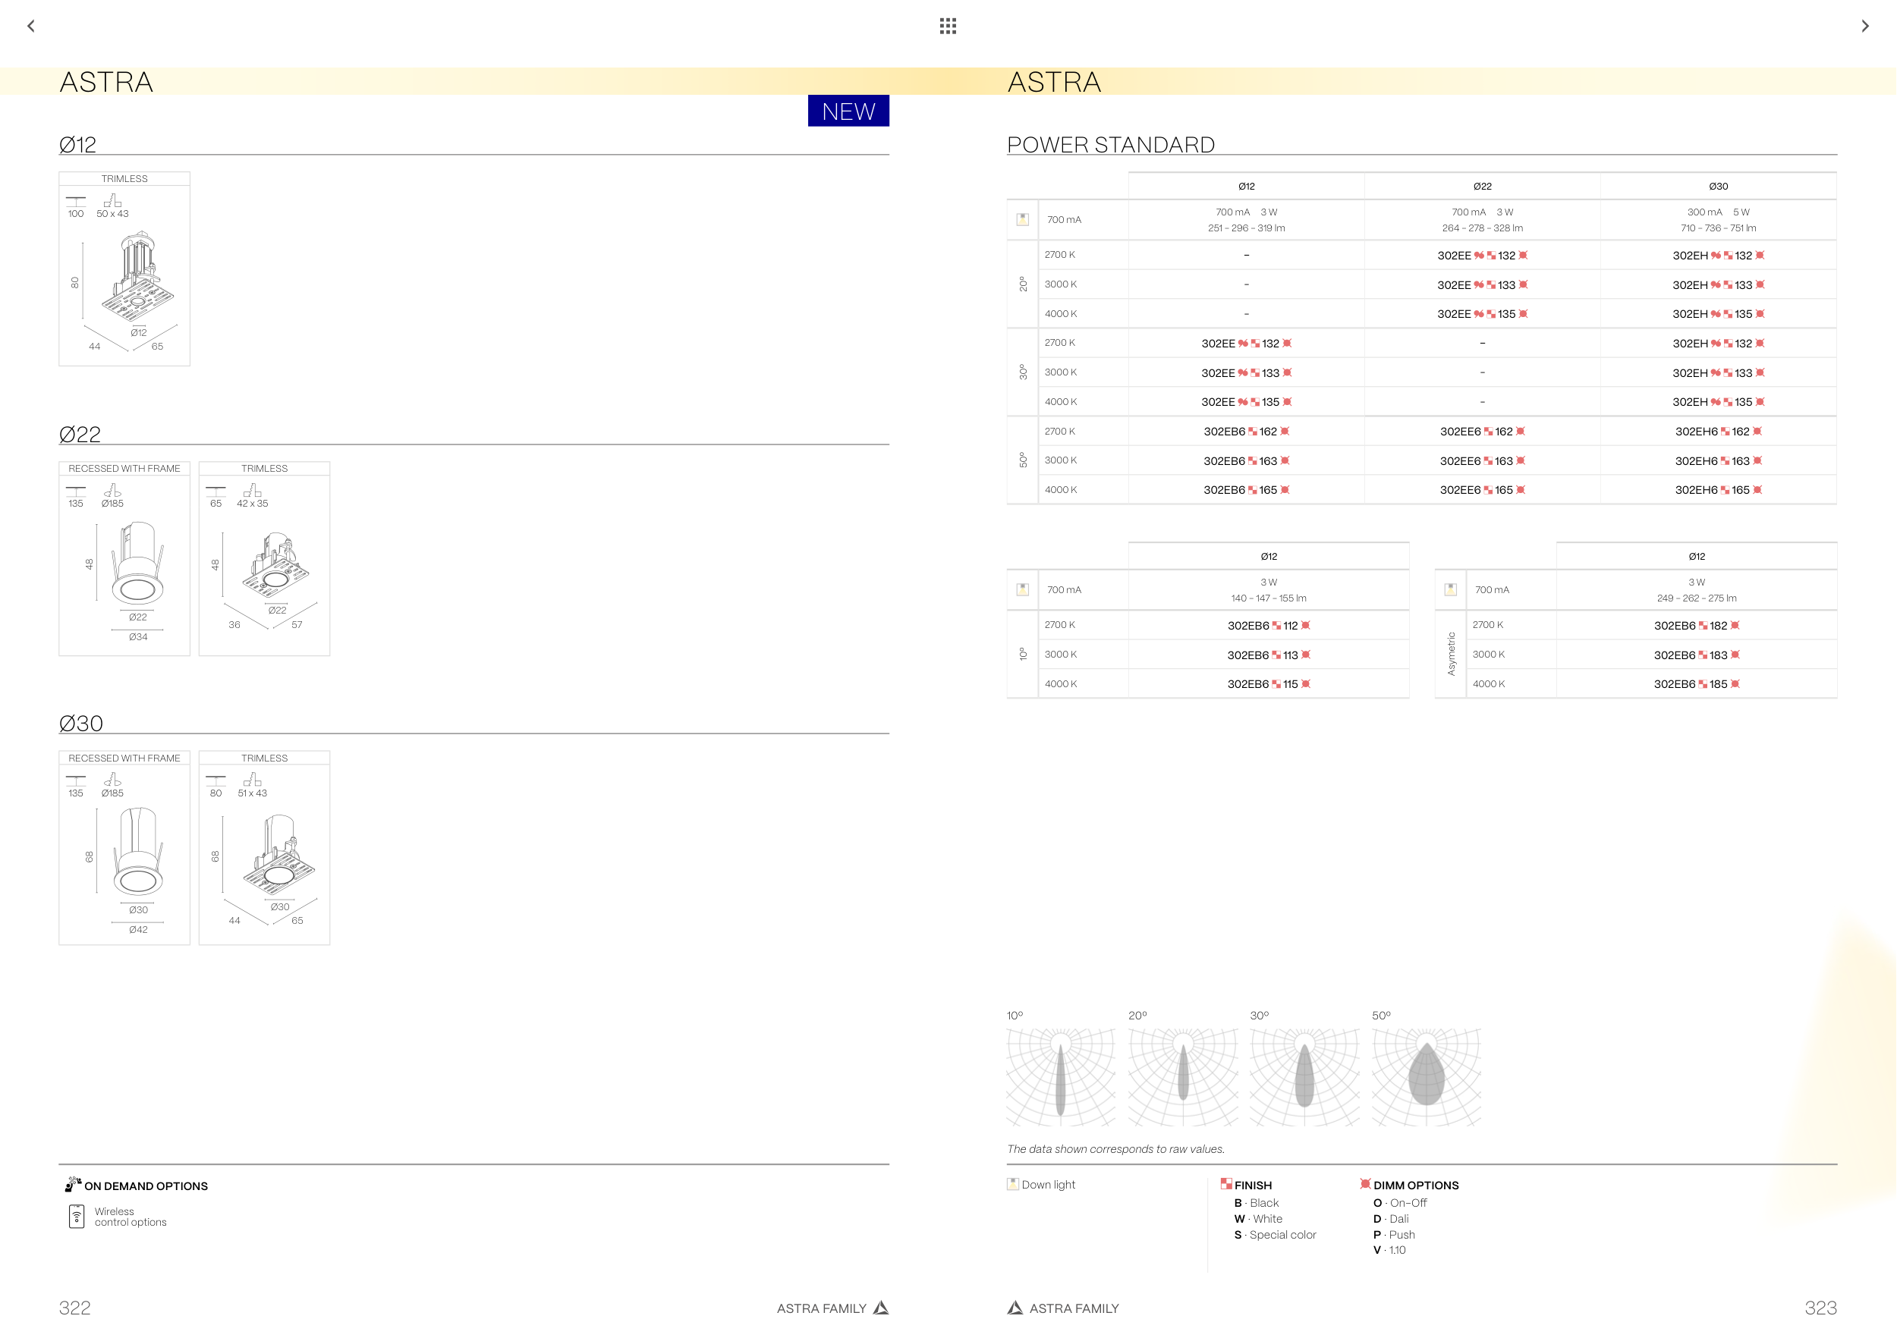The height and width of the screenshot is (1341, 1897).
Task: Click the red Finish legend icon
Action: coord(1226,1184)
